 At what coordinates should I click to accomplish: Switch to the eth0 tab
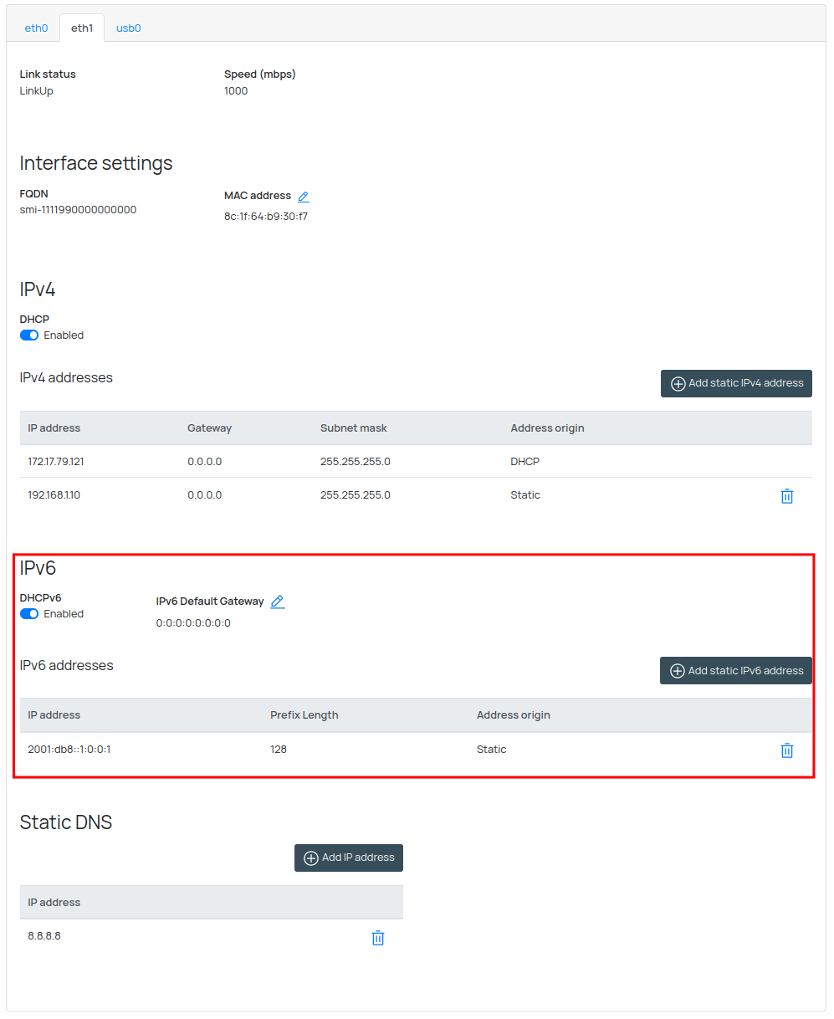pos(36,28)
